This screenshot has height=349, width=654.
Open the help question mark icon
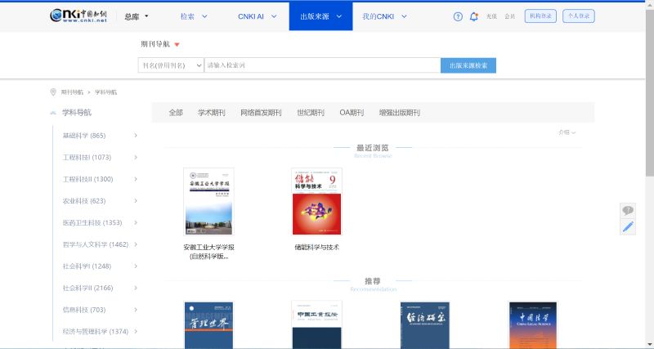tap(458, 16)
